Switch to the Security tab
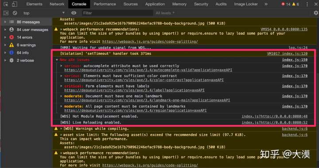 [x=201, y=4]
